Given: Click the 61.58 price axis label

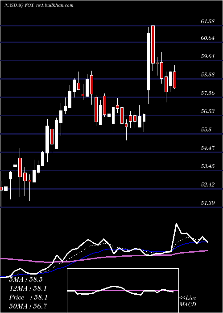Looking at the screenshot, I should [208, 21].
